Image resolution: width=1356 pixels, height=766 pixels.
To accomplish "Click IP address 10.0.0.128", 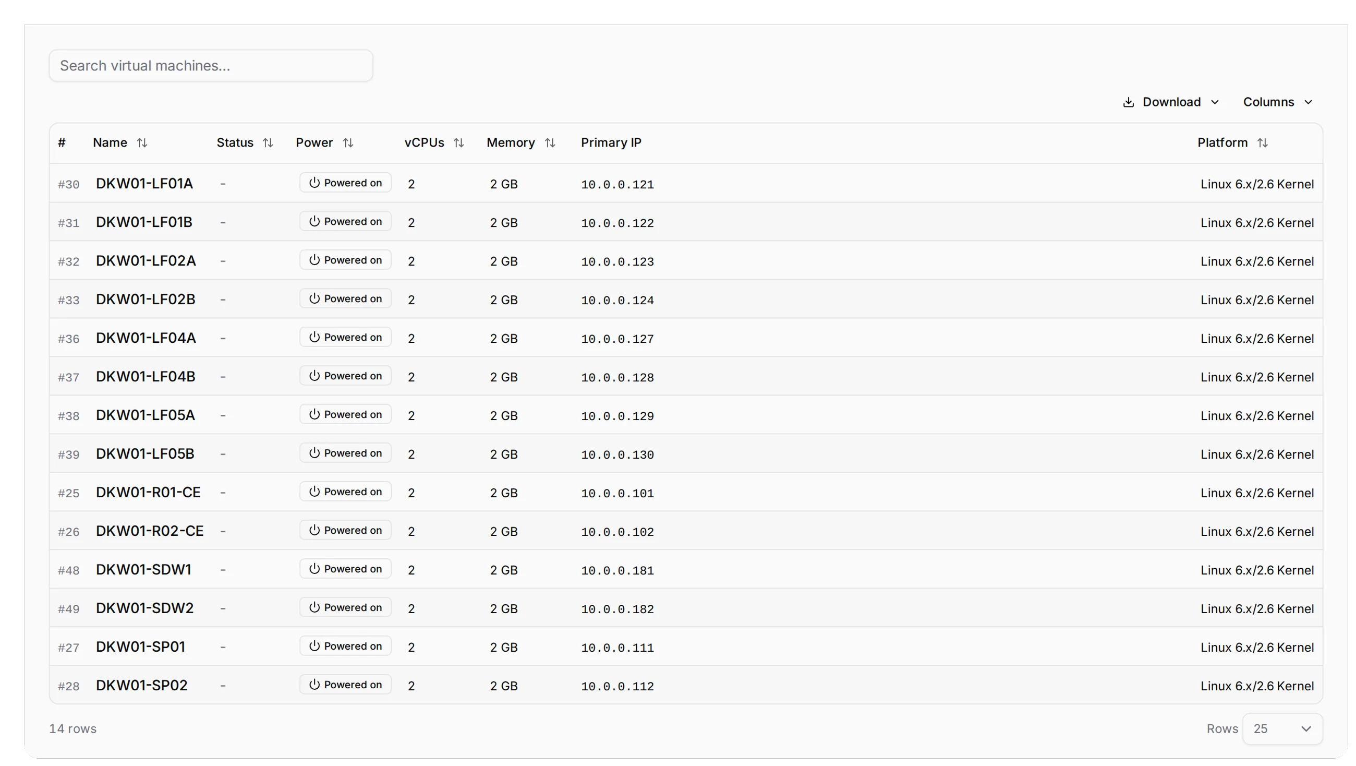I will 618,377.
